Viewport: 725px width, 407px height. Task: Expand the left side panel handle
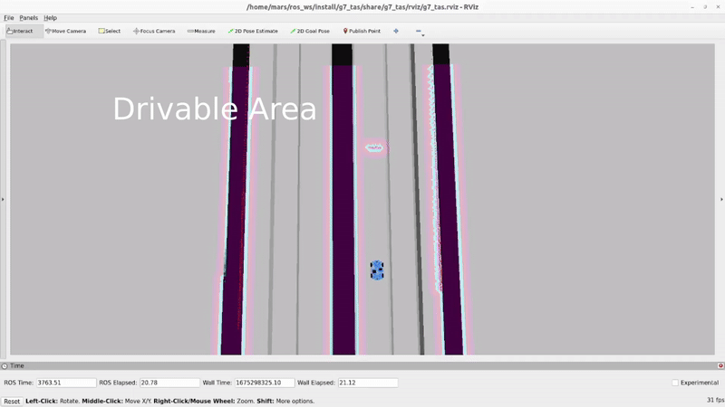click(3, 199)
